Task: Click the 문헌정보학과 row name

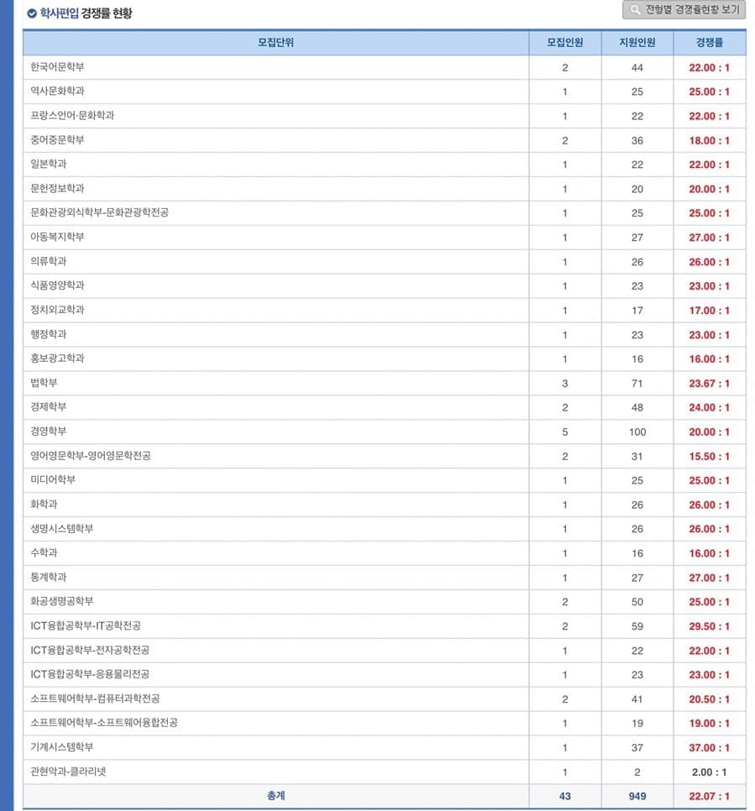Action: click(57, 188)
